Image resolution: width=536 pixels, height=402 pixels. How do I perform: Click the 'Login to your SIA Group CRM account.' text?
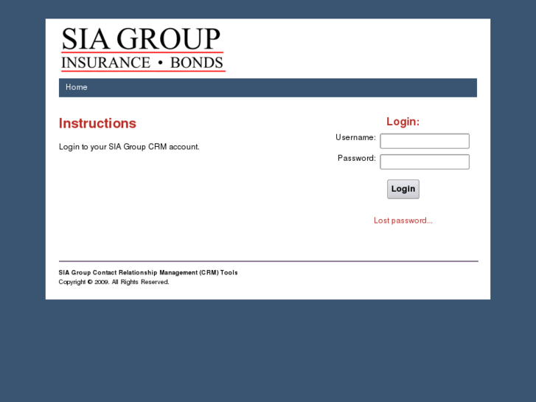pyautogui.click(x=129, y=147)
